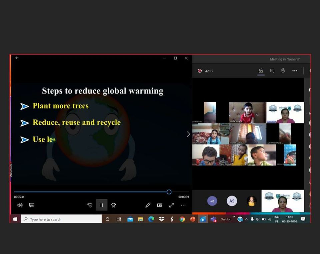Viewport: 320px width, 254px height.
Task: Raise your hand in the meeting
Action: (283, 71)
